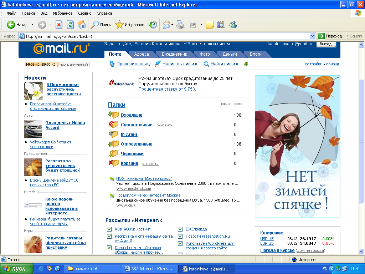Screen dimensions: 365x274
Task: Open Messenger icon in toolbar
Action: (232, 25)
